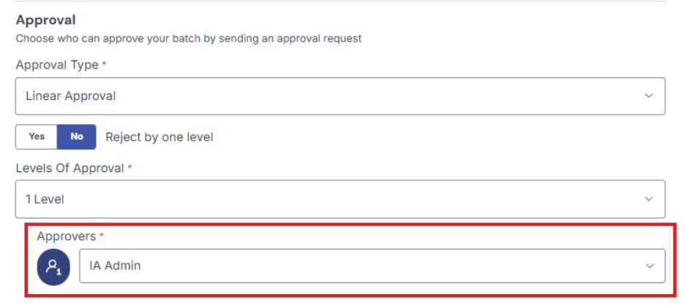Open the Levels Of Approval dropdown field
The image size is (685, 305).
coord(340,199)
